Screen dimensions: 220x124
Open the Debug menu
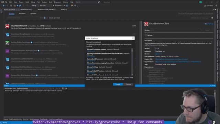coord(33,2)
